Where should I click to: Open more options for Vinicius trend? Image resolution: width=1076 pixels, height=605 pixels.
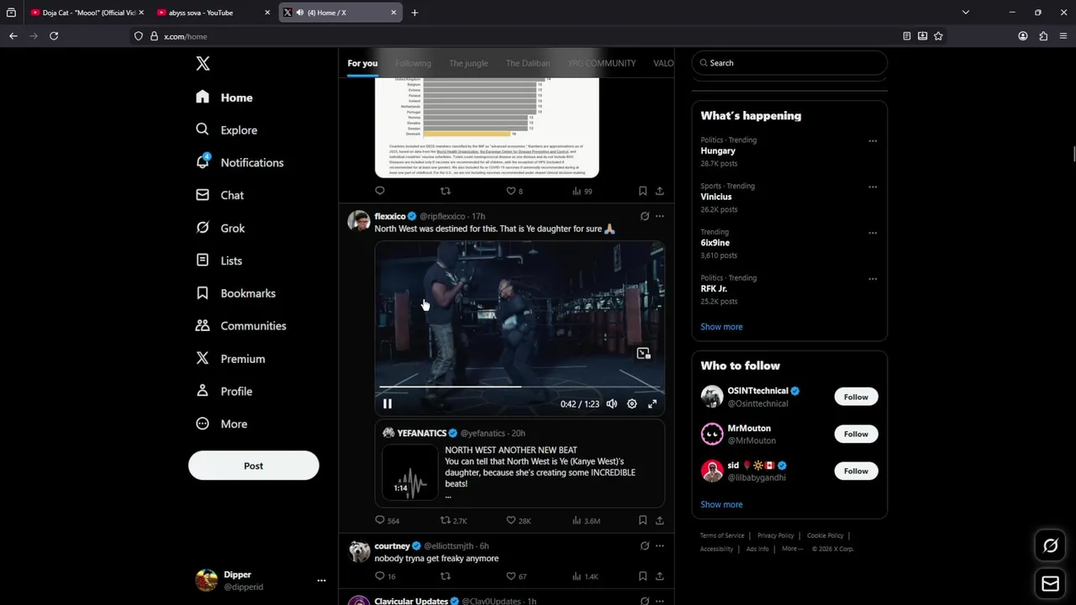click(x=873, y=187)
